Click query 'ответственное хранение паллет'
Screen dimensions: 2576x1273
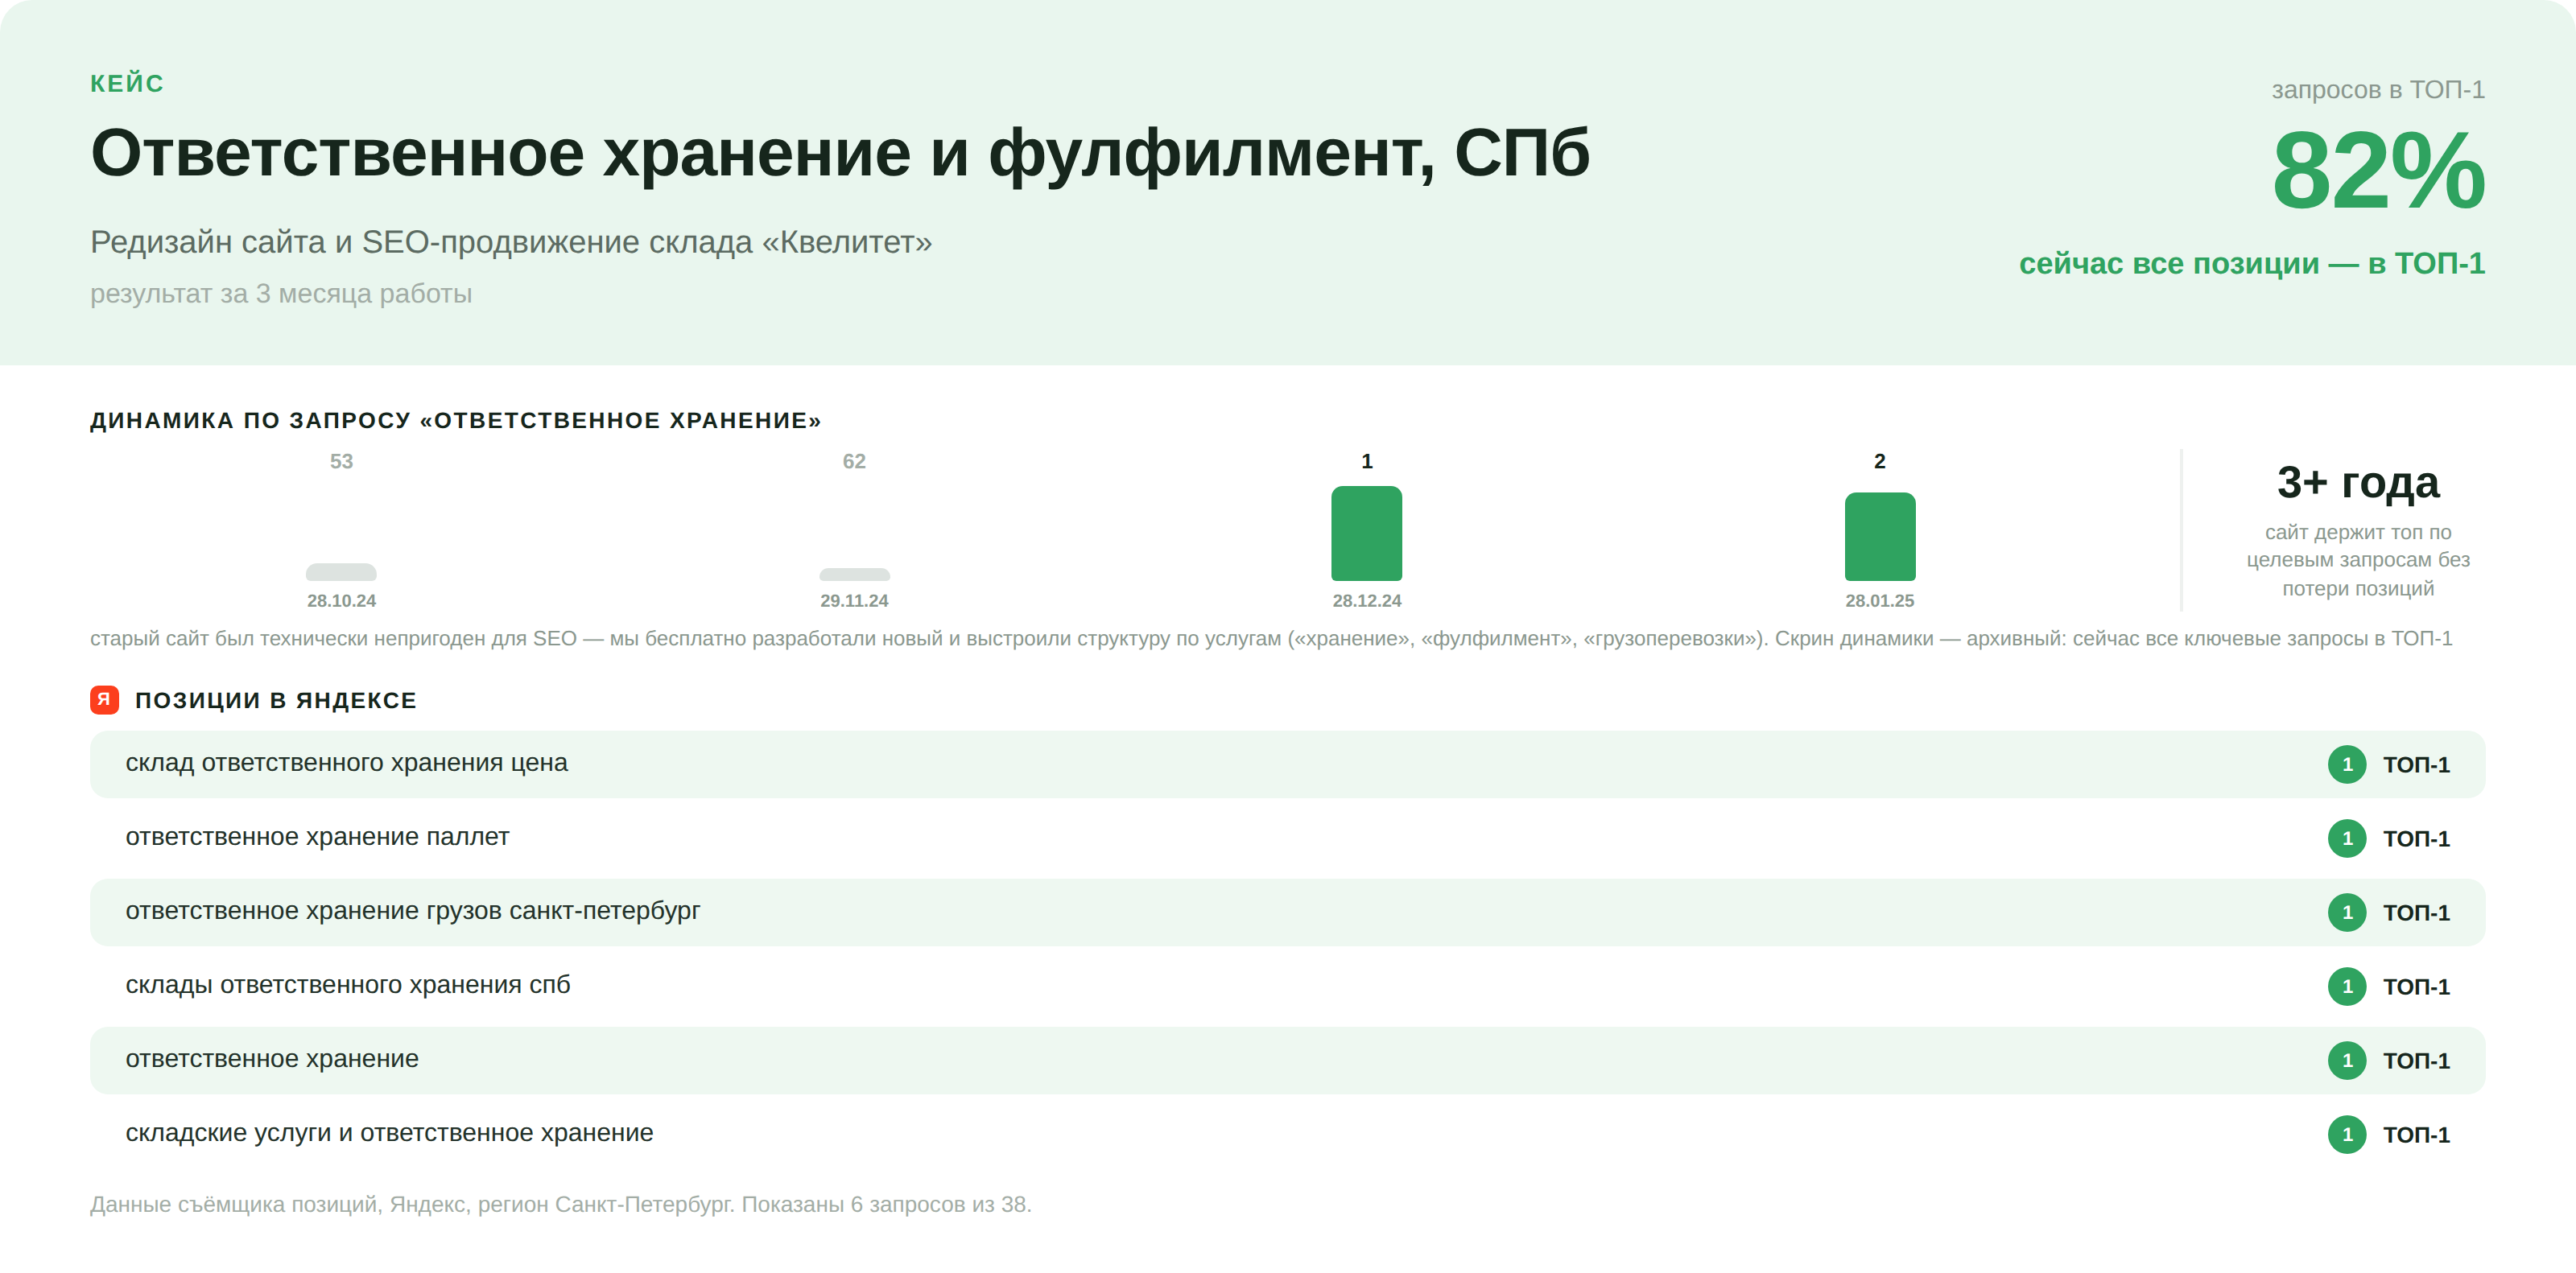click(317, 838)
